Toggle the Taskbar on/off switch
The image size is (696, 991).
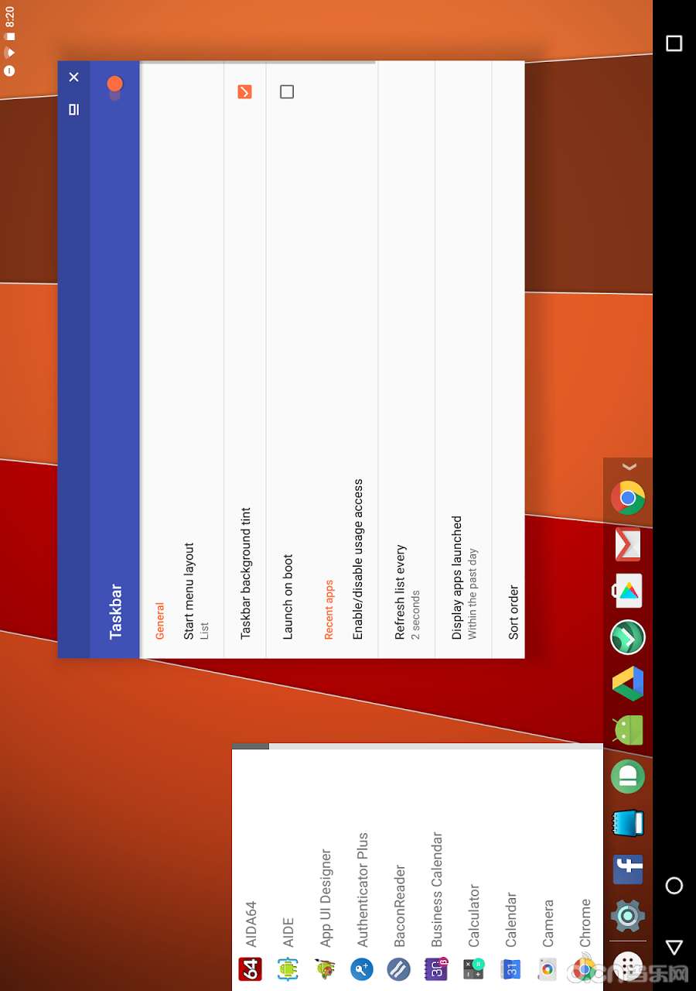pyautogui.click(x=114, y=85)
